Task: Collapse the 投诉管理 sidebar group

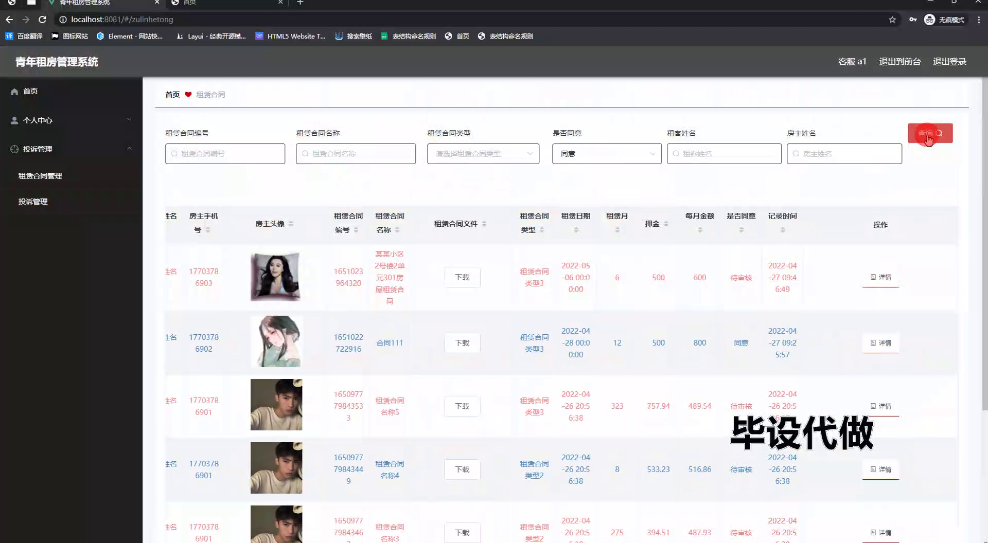Action: 71,149
